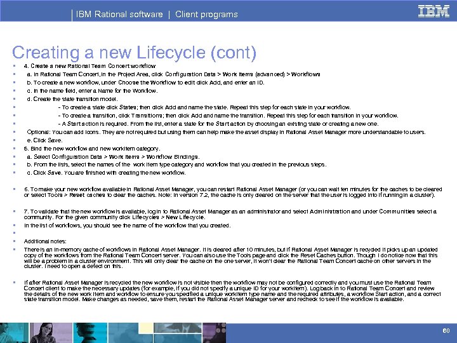Click step 'e. Click Save.'
Image resolution: width=457 pixels, height=343 pixels.
[x=44, y=140]
